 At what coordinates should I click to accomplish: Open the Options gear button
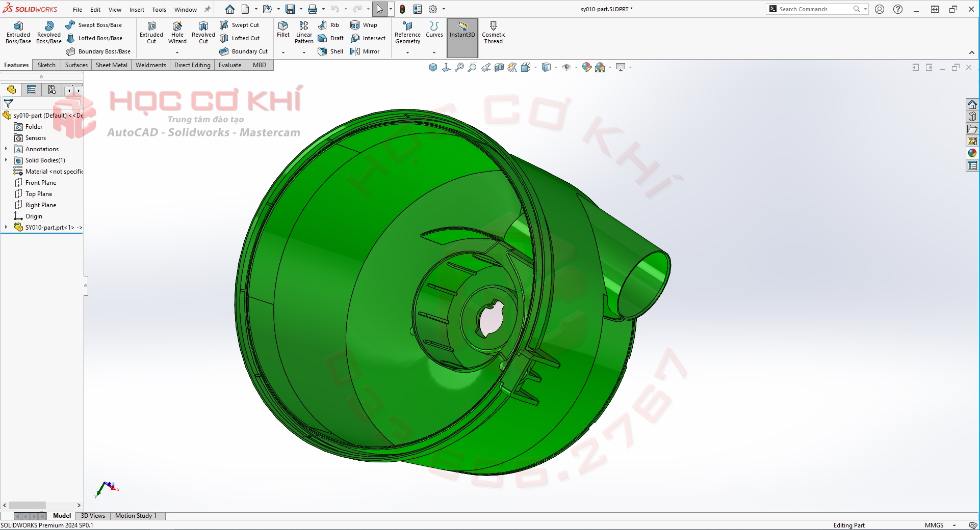tap(433, 9)
